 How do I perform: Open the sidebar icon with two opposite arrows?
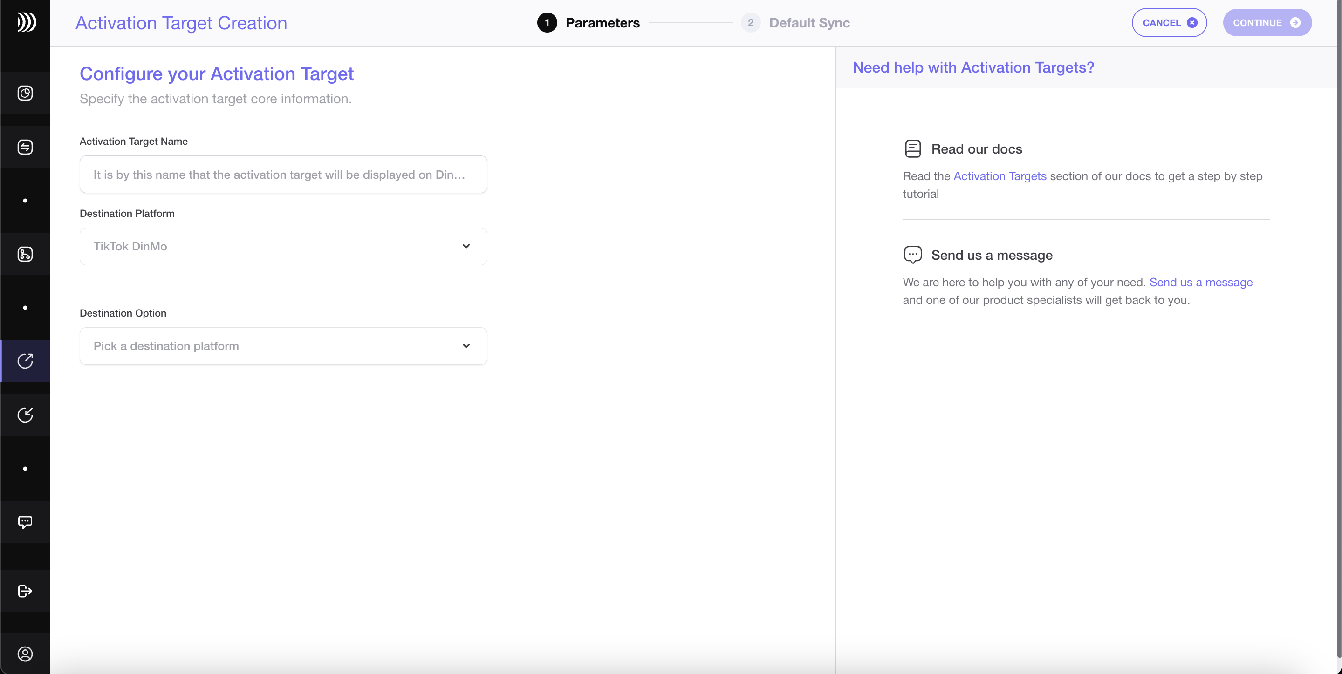25,147
